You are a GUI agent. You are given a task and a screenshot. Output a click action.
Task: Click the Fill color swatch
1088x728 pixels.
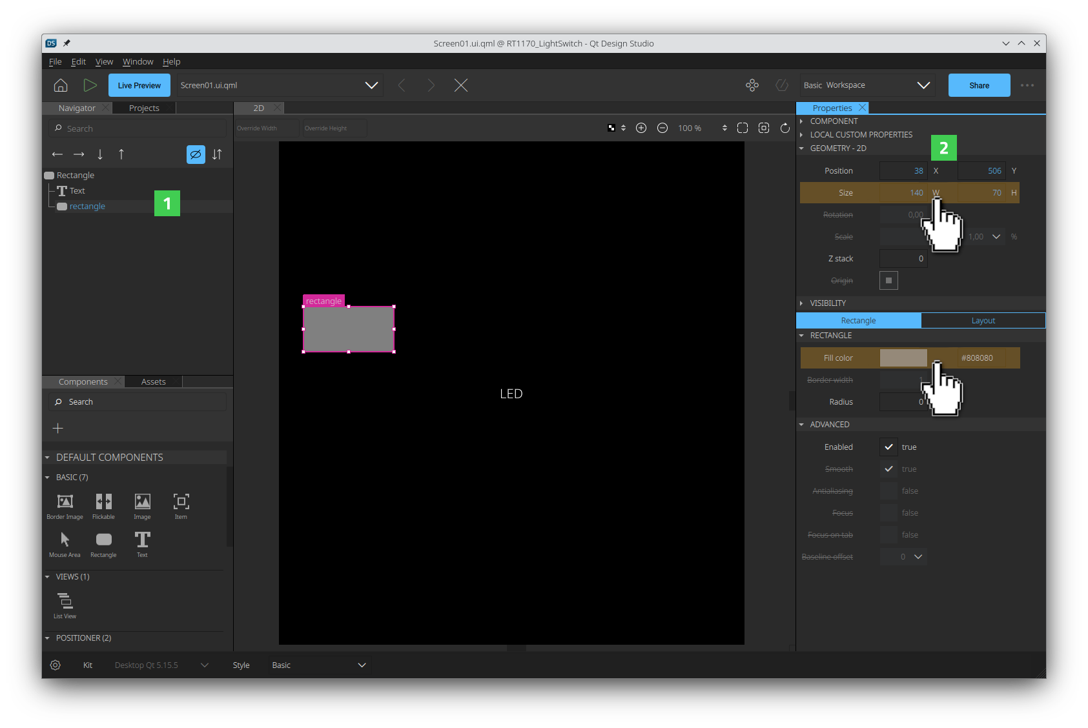[x=903, y=358]
